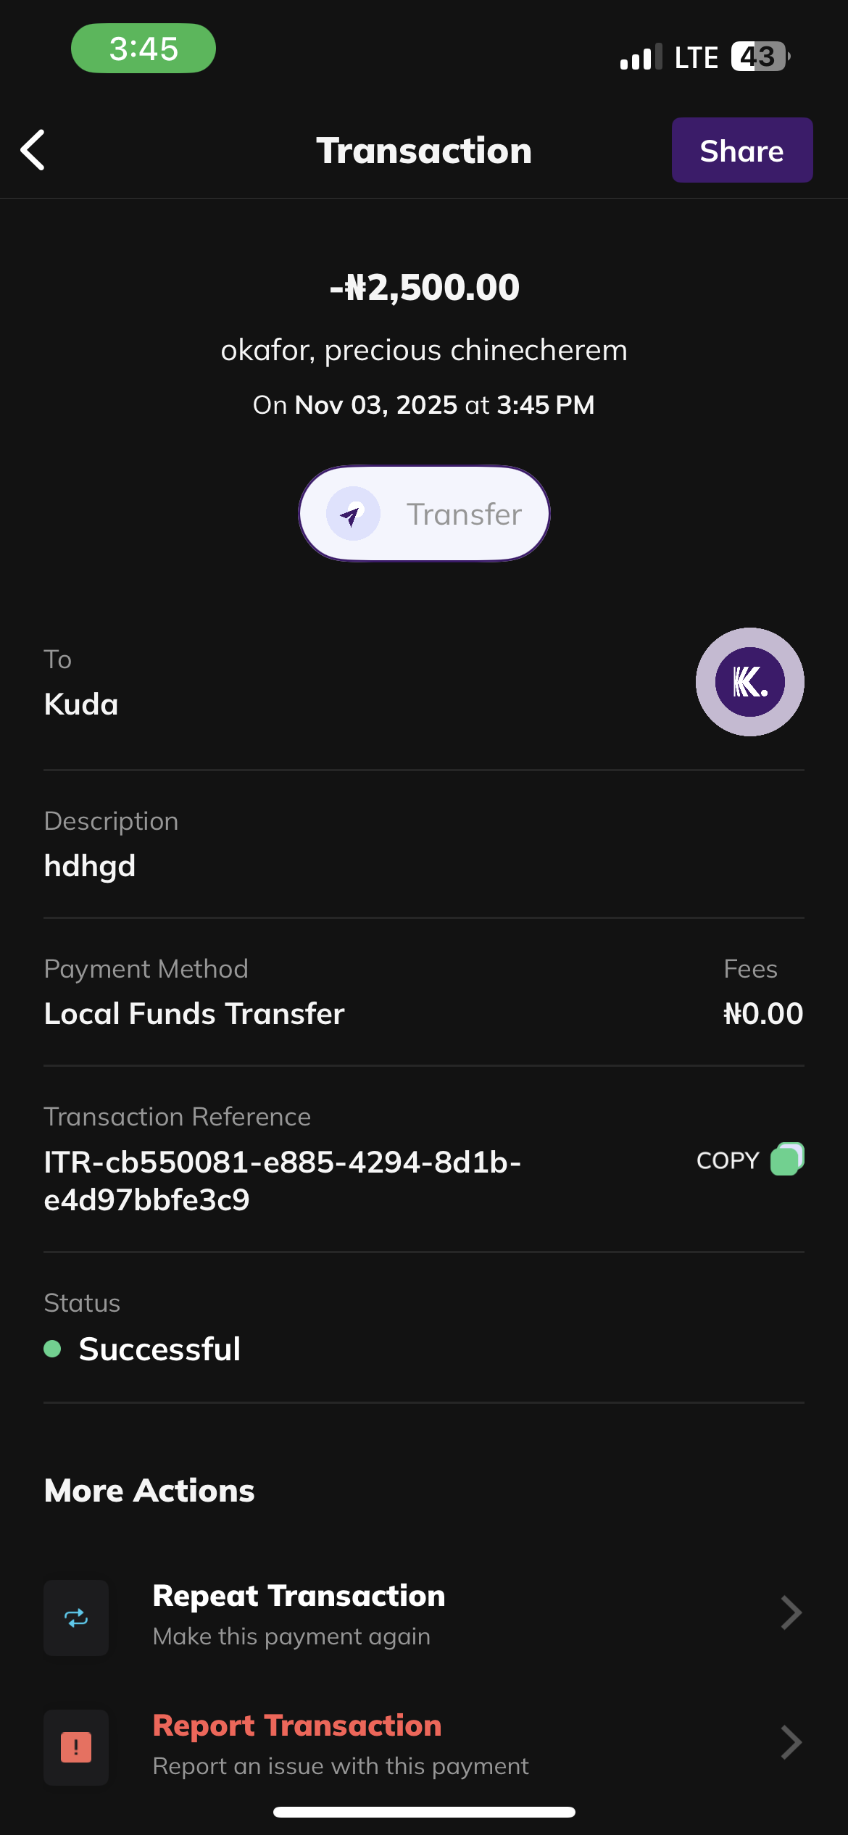Tap the -₦2,500.00 transaction amount
Viewport: 848px width, 1835px height.
click(424, 287)
